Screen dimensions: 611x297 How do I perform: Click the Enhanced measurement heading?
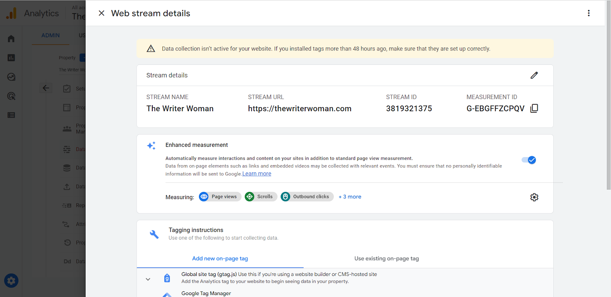[197, 145]
